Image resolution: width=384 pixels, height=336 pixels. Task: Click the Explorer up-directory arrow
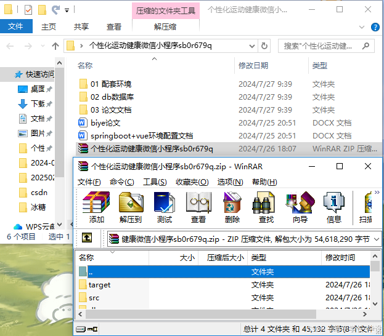(x=55, y=46)
